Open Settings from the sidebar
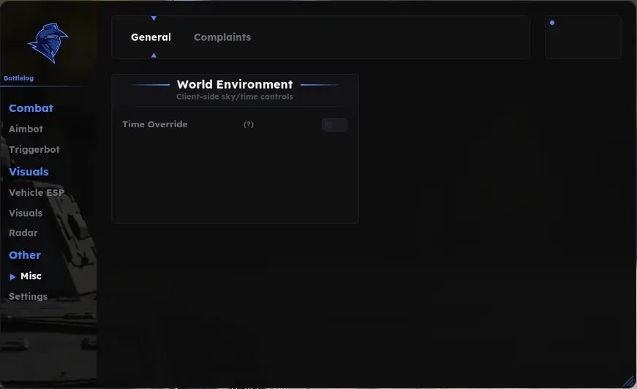 click(28, 296)
